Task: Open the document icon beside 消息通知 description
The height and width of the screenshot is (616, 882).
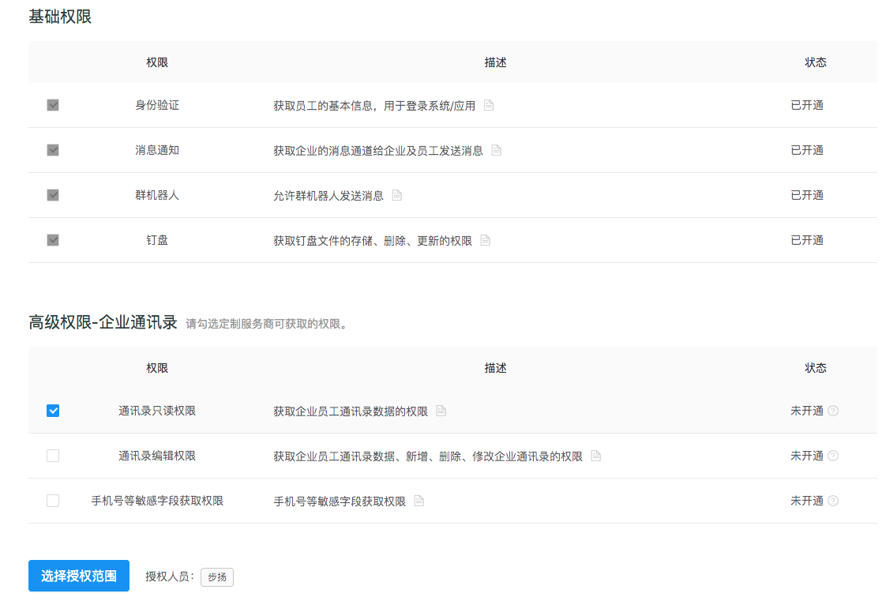Action: click(497, 150)
